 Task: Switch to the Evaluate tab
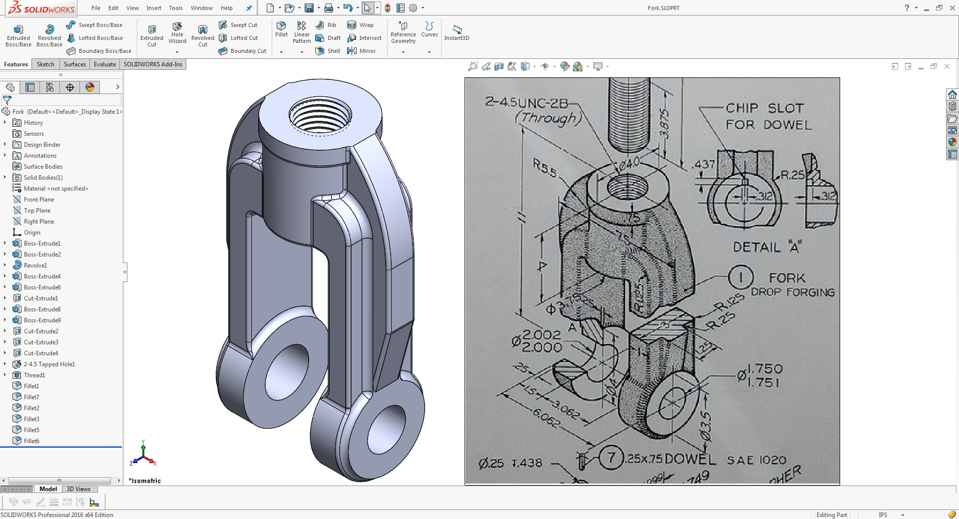tap(105, 64)
